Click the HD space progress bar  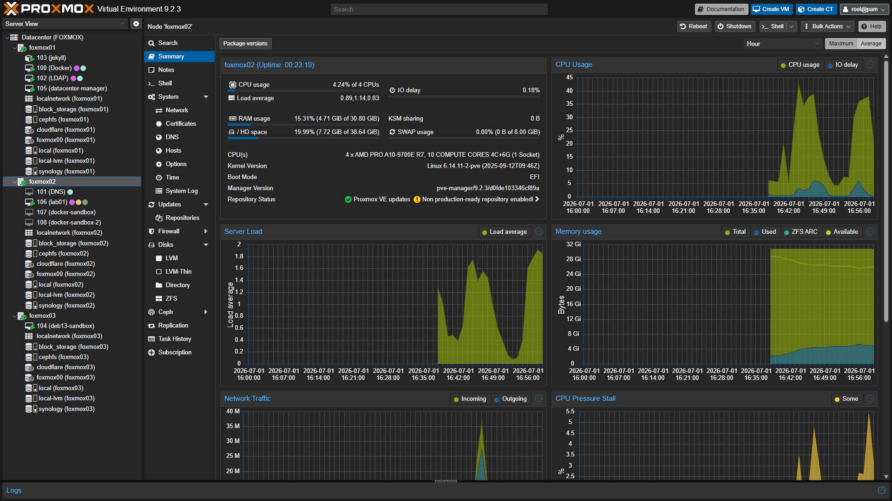pyautogui.click(x=303, y=138)
